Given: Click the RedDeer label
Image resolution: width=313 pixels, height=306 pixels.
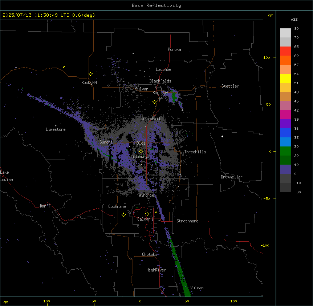Looking at the screenshot, I should coord(160,93).
